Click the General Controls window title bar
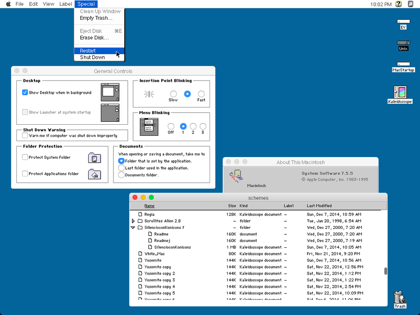This screenshot has height=315, width=420. point(113,71)
